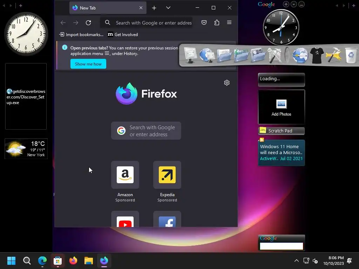Open new tab personalize gear icon
This screenshot has height=269, width=359.
227,83
